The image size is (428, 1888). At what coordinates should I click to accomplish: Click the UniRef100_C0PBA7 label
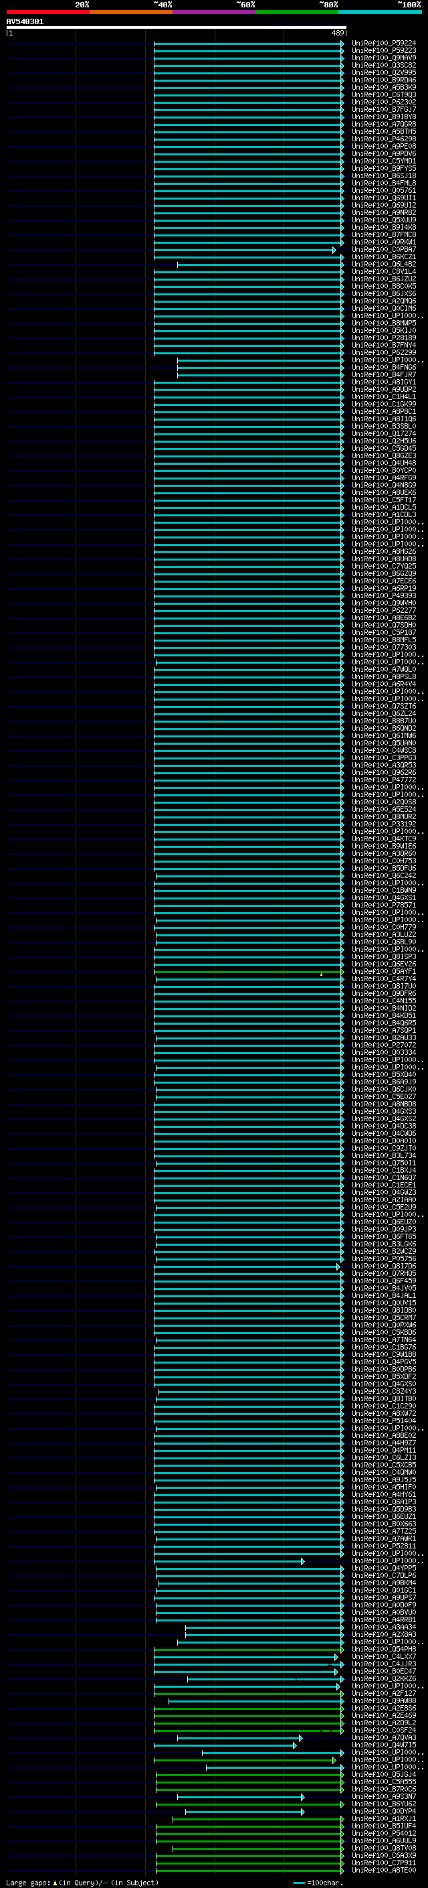click(383, 249)
